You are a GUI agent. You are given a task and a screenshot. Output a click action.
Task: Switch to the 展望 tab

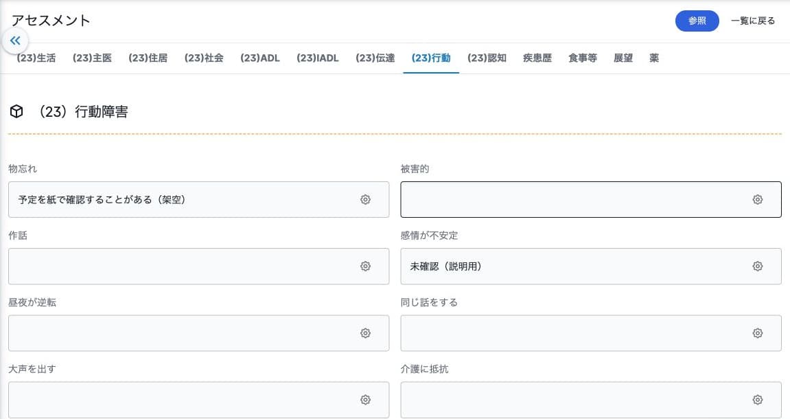click(x=623, y=58)
